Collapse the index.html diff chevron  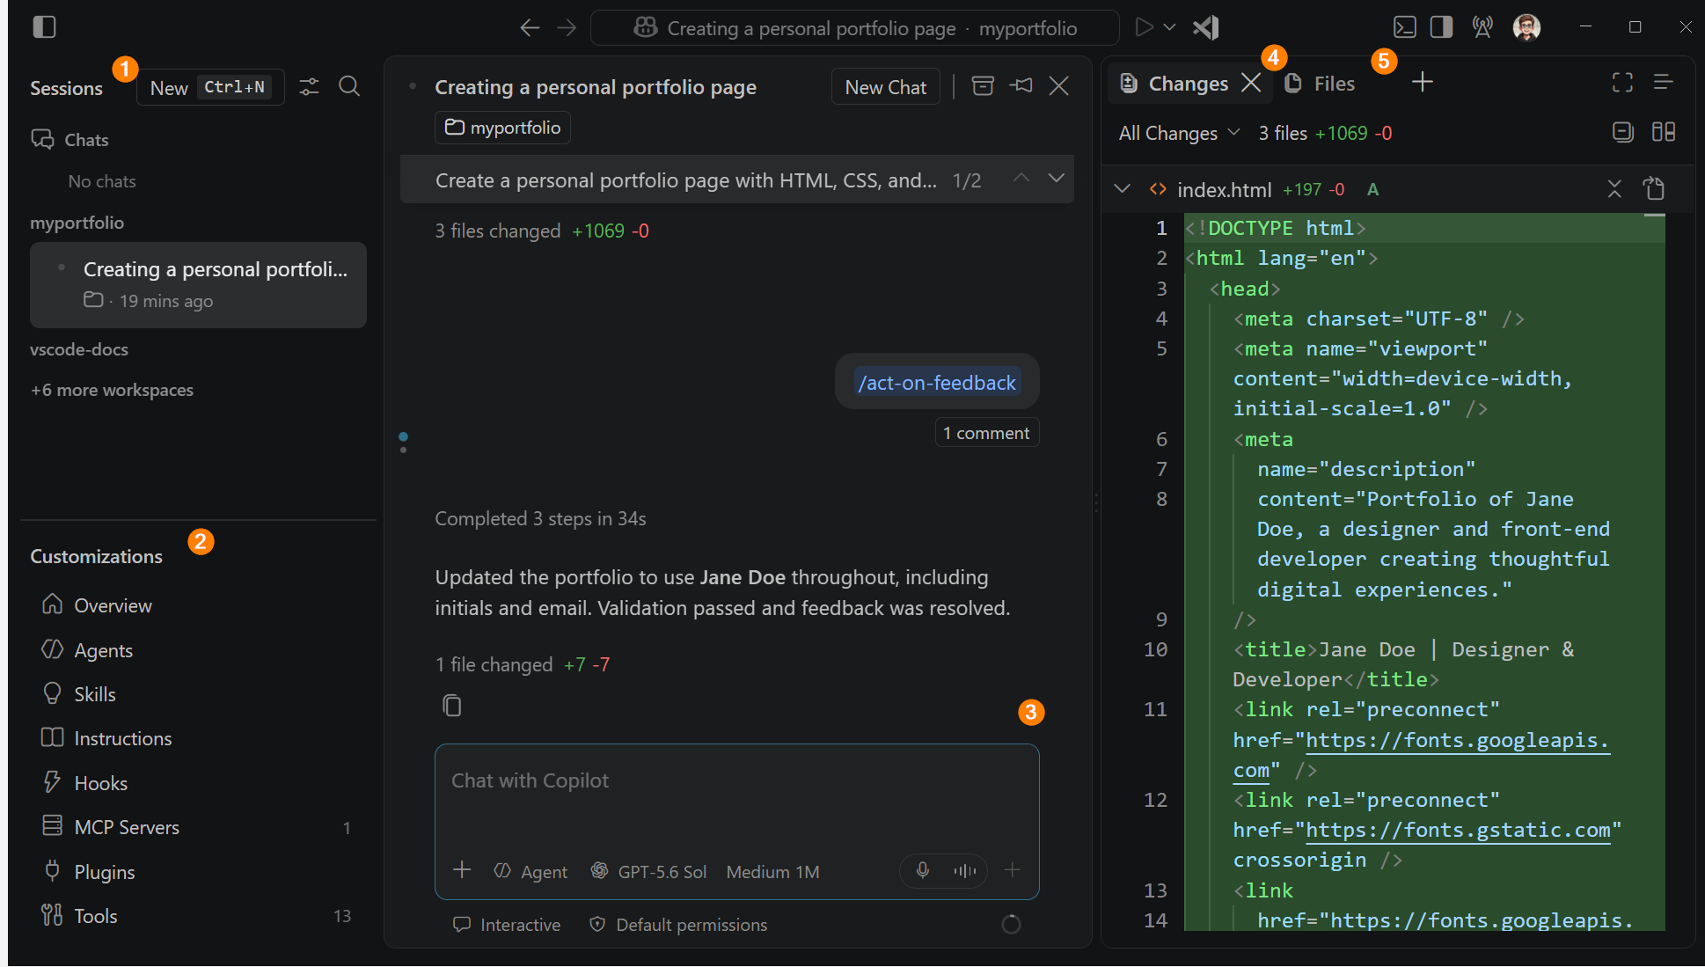[1122, 188]
